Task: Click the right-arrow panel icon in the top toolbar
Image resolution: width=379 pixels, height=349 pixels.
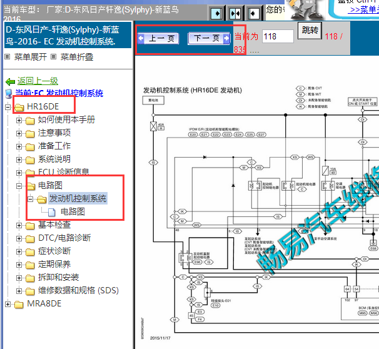Action: click(x=216, y=13)
